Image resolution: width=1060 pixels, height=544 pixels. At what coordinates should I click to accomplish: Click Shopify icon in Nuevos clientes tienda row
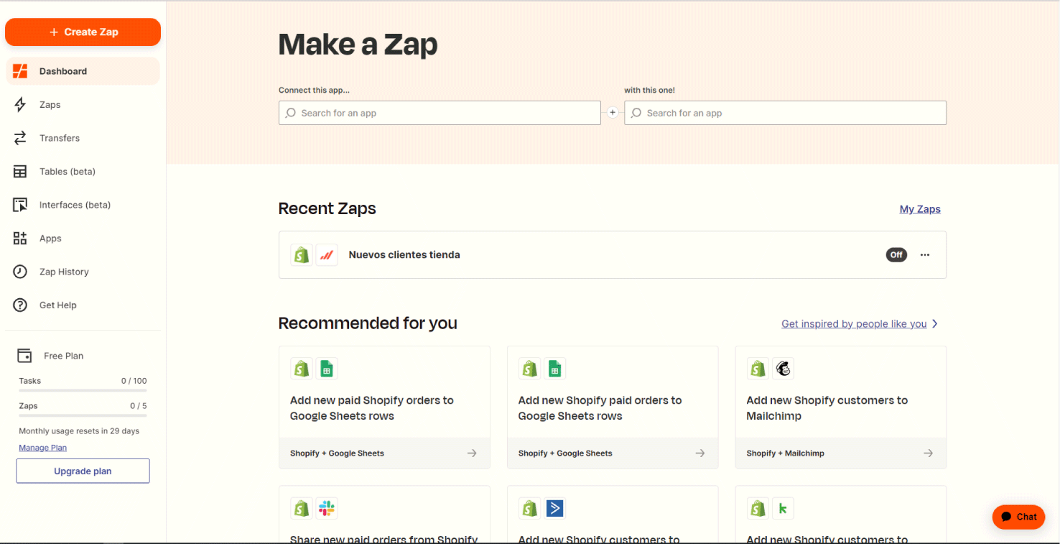302,255
